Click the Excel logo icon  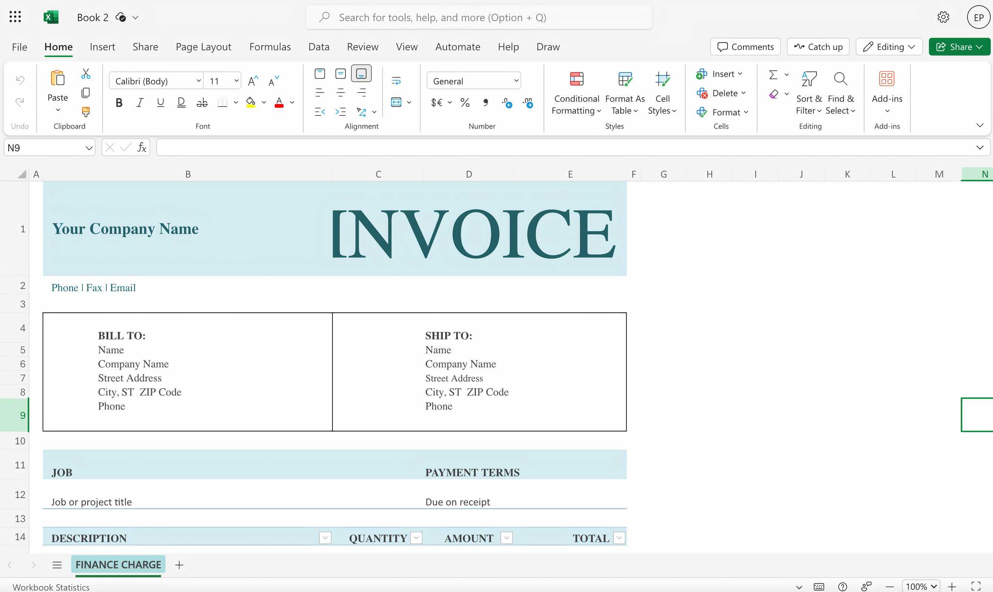pos(51,17)
